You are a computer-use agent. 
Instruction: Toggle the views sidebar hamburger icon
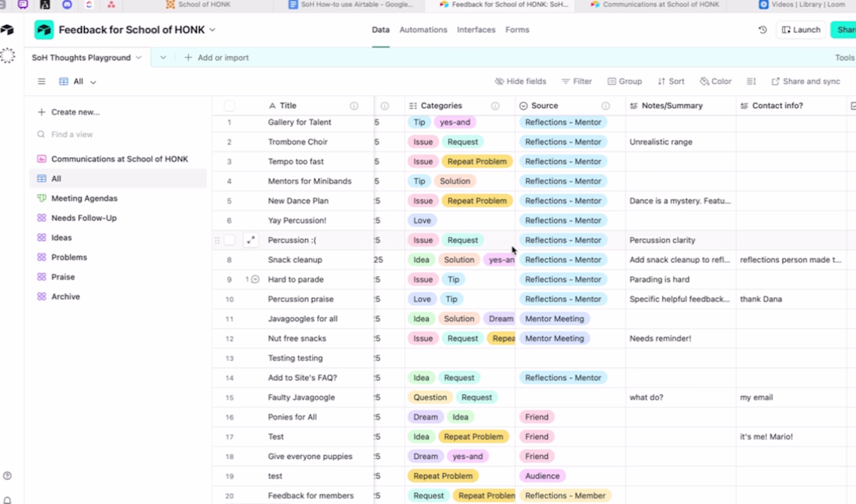point(41,81)
